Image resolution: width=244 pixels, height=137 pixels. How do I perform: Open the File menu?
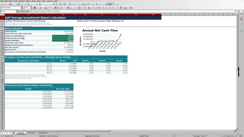(x=2, y=1)
